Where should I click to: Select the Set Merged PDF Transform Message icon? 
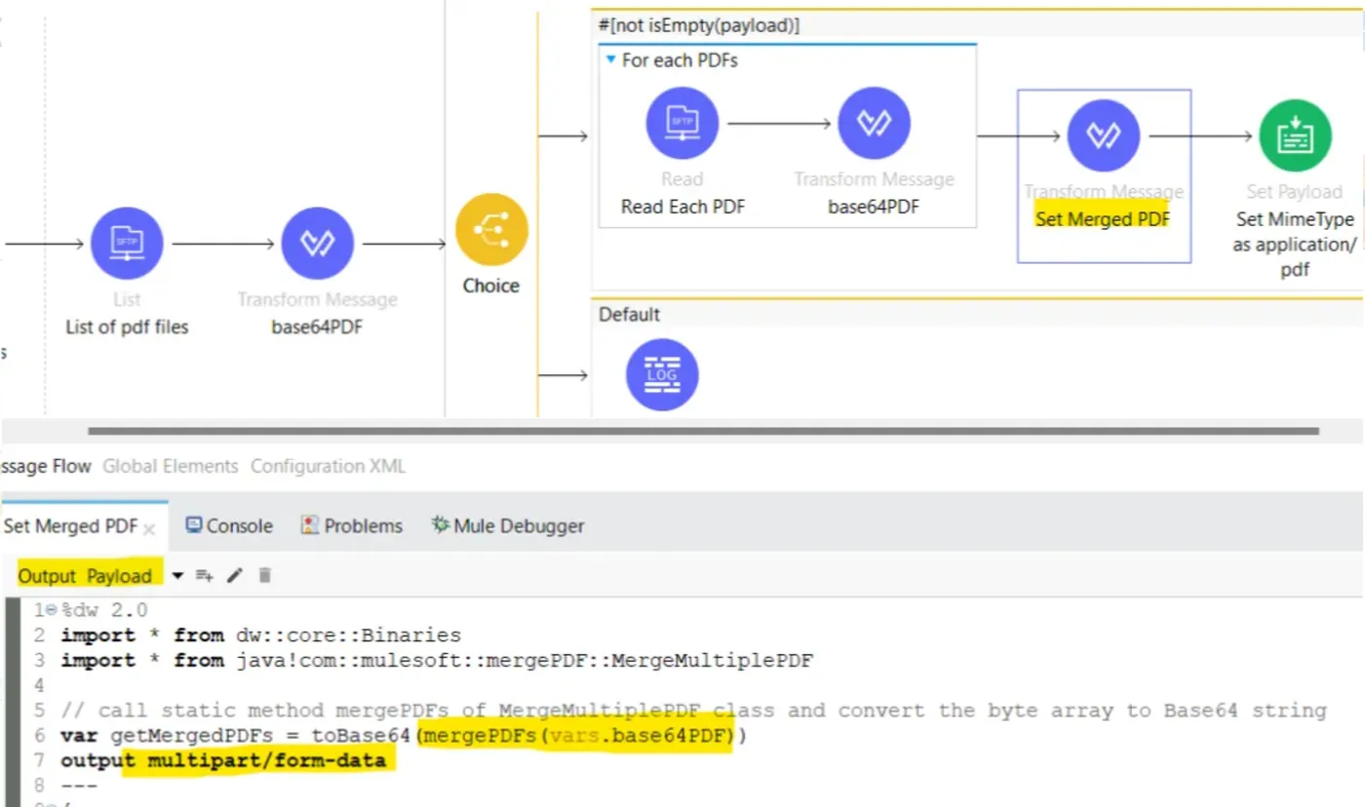coord(1104,135)
